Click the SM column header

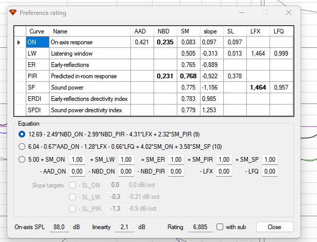[189, 31]
